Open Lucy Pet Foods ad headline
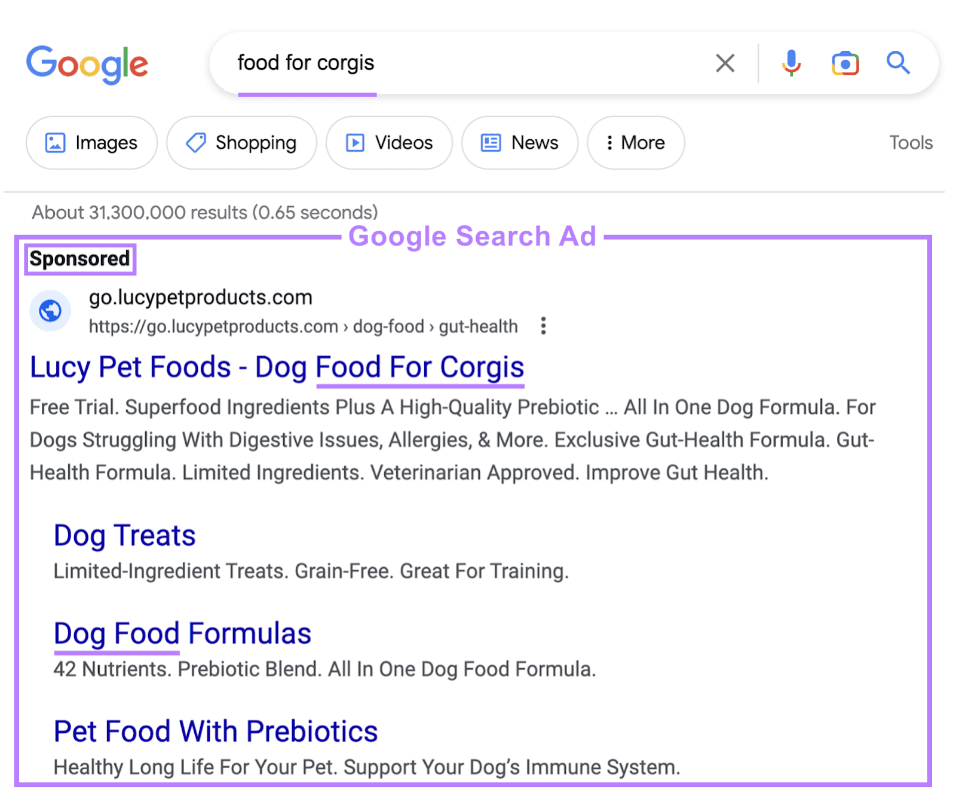The height and width of the screenshot is (792, 956). (277, 367)
